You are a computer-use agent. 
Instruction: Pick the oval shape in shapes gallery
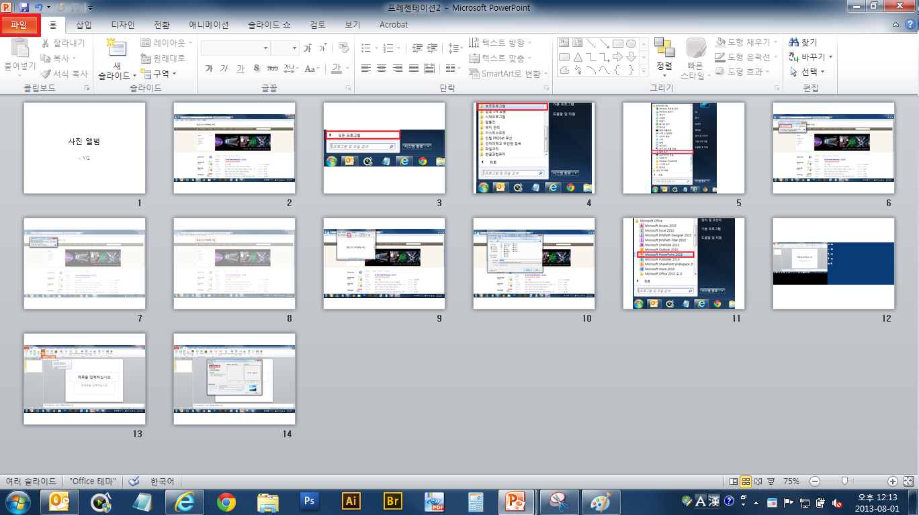coord(631,43)
